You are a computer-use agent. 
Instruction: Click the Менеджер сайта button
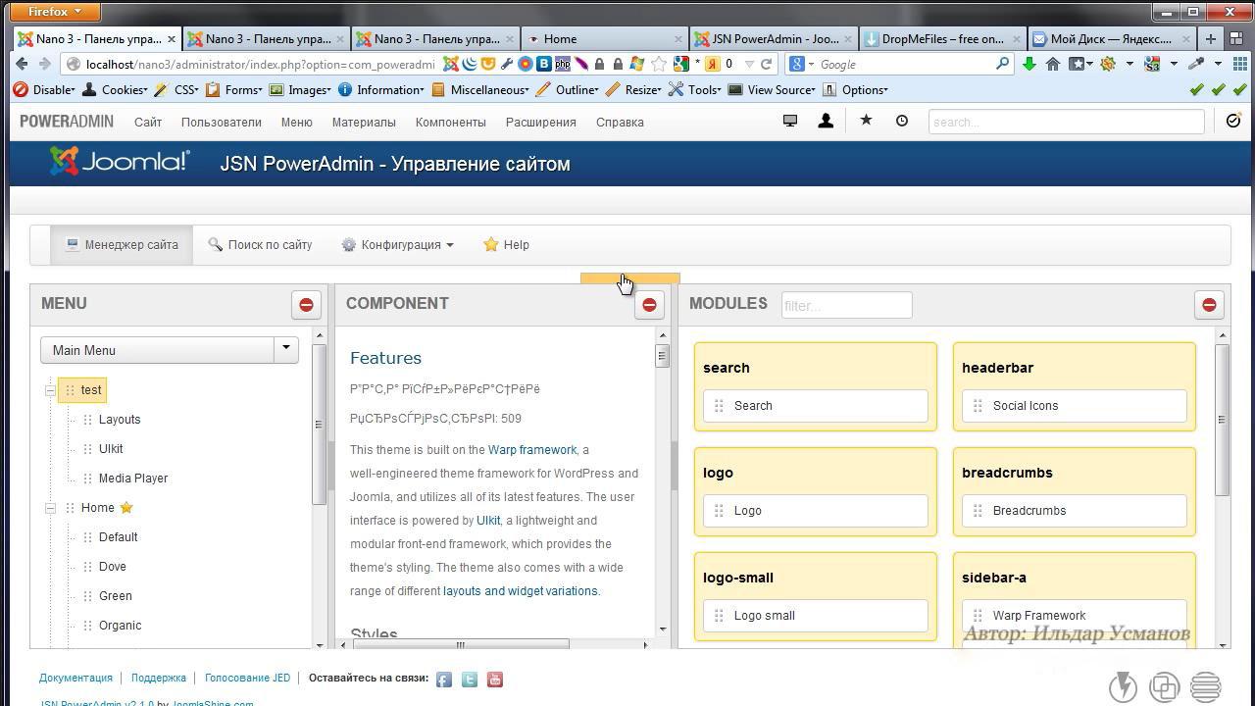(122, 245)
